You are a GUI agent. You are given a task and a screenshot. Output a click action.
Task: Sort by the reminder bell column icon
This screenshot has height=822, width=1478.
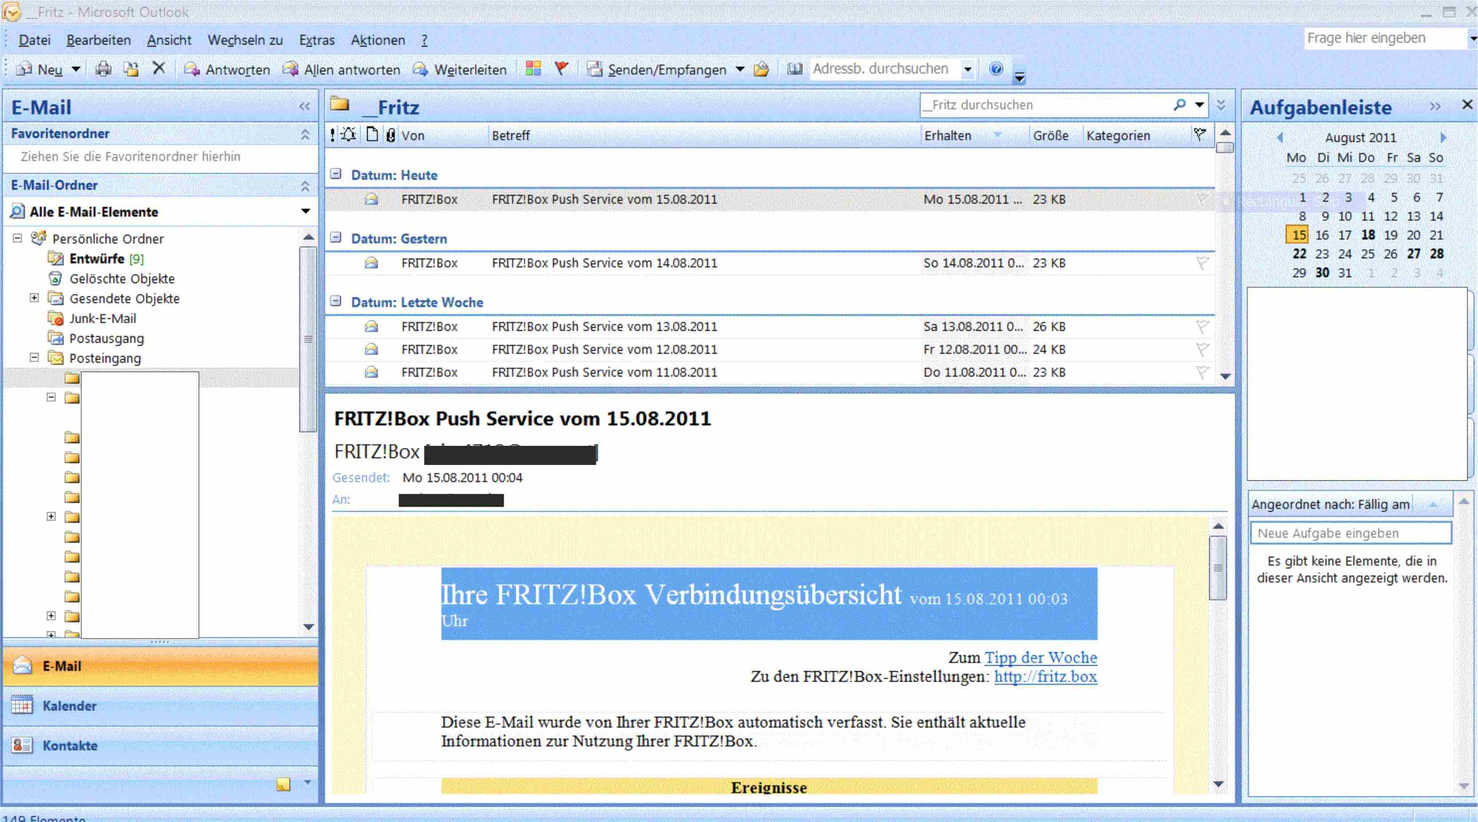(349, 135)
